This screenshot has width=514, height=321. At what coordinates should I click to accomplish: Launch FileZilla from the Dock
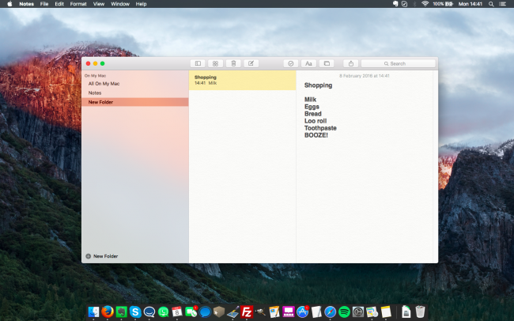(x=247, y=312)
